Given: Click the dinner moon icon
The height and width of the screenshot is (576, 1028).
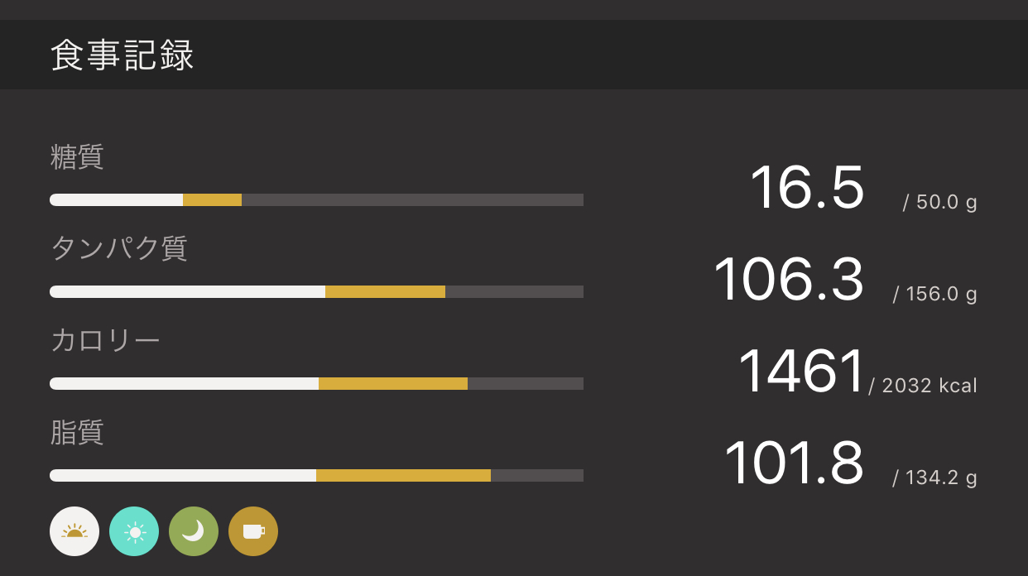Looking at the screenshot, I should 194,531.
